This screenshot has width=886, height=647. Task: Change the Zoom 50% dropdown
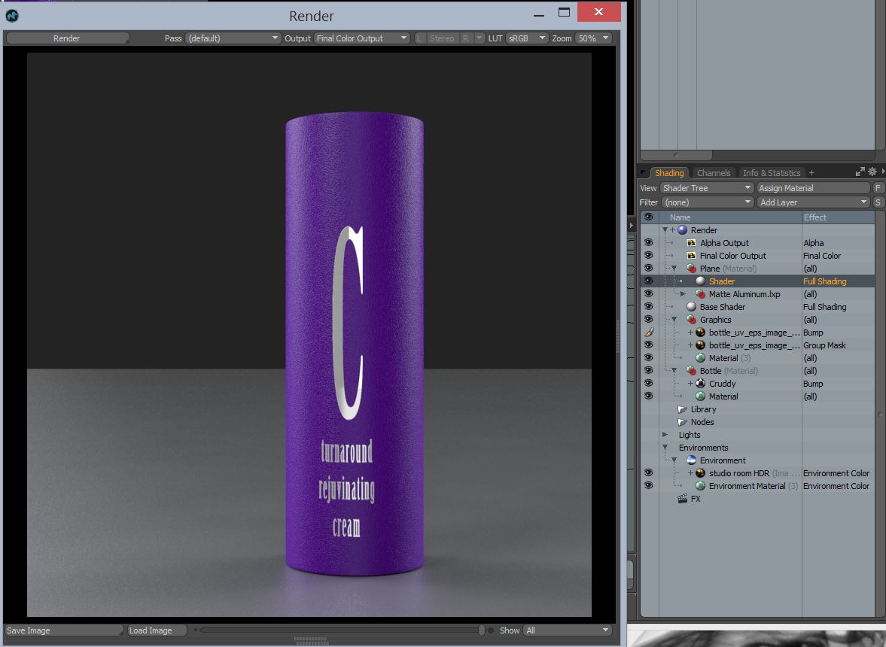pos(593,38)
